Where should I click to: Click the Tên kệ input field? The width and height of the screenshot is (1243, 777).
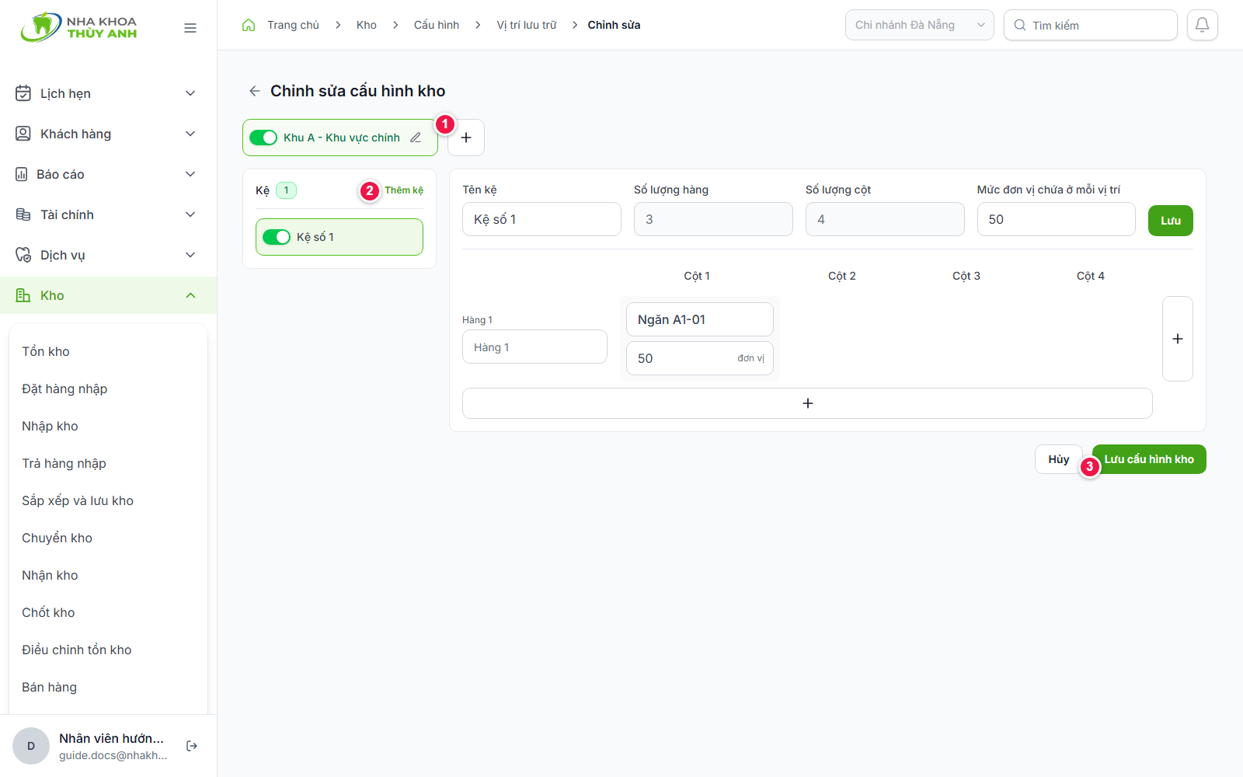541,219
